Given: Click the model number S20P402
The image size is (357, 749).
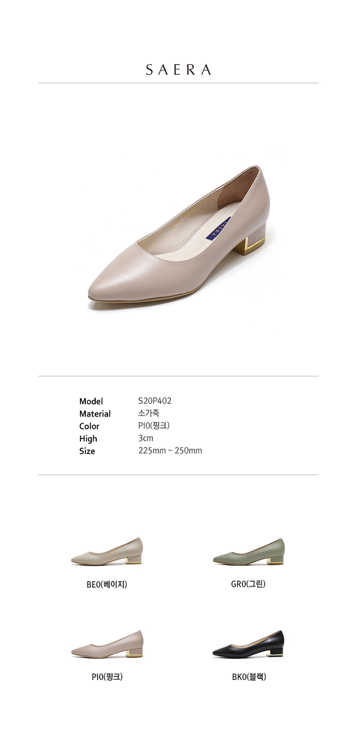Looking at the screenshot, I should (155, 401).
